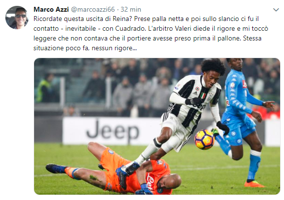This screenshot has width=284, height=200.
Task: Click the steward in yellow vest in background
Action: tap(44, 90)
